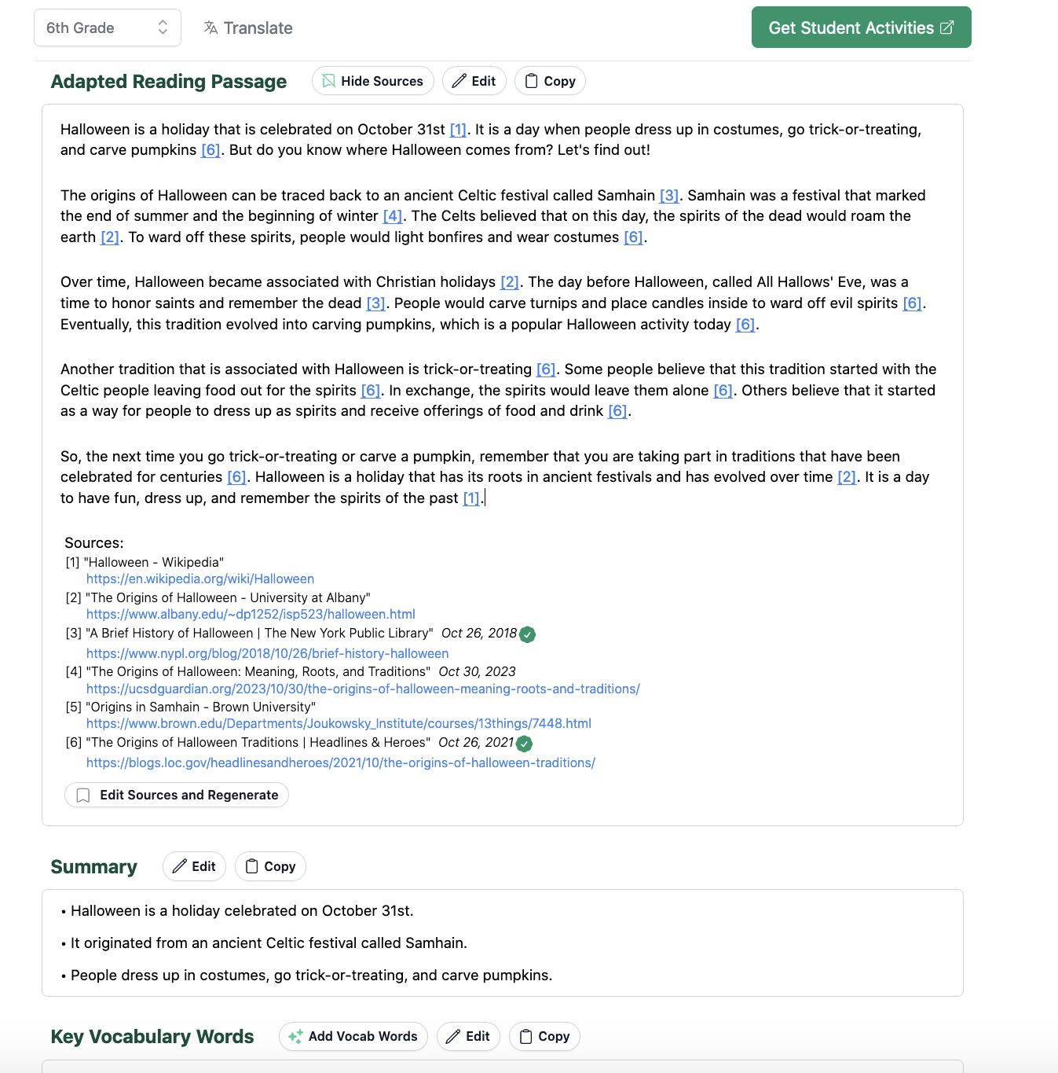This screenshot has height=1073, width=1058.
Task: Select the bookmark icon on Hide Sources
Action: click(330, 80)
